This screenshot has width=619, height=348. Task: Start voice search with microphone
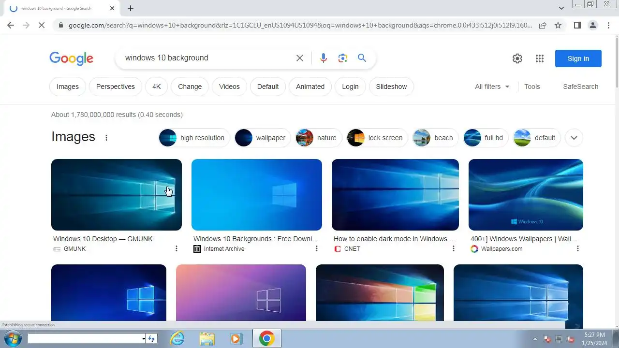(324, 58)
